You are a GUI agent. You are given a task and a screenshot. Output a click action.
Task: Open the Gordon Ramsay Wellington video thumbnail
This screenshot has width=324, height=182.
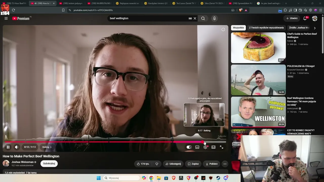(x=258, y=112)
